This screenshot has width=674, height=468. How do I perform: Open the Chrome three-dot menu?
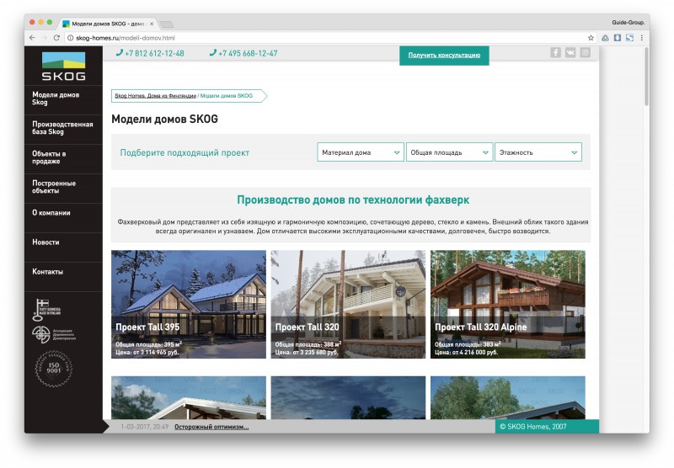click(x=641, y=38)
